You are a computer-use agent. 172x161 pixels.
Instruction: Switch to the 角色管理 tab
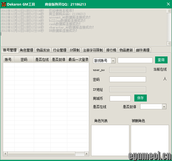(x=27, y=50)
